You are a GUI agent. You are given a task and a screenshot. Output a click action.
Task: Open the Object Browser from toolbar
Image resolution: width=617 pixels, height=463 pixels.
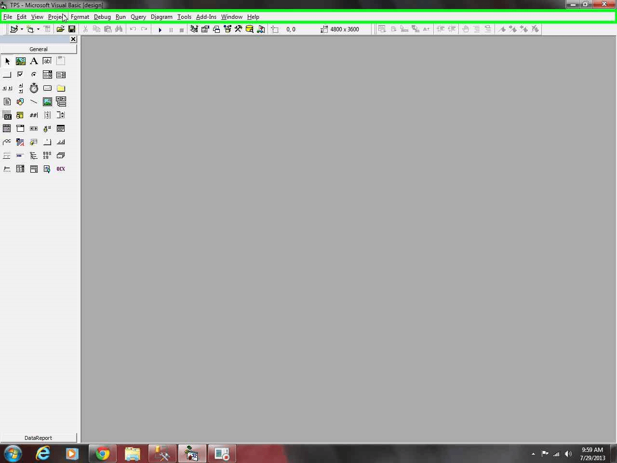coord(228,29)
